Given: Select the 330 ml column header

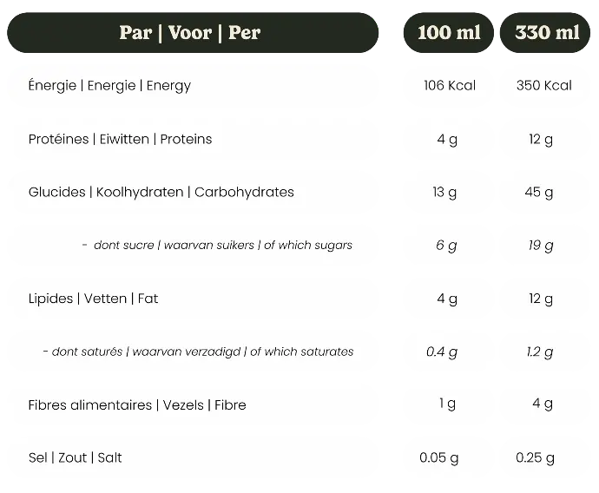Looking at the screenshot, I should point(546,33).
